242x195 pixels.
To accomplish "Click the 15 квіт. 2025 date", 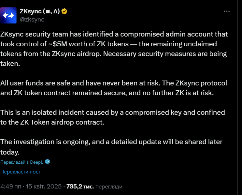I will (x=44, y=187).
